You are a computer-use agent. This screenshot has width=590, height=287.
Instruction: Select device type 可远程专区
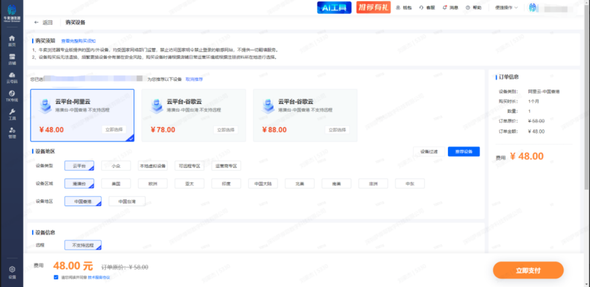(189, 166)
